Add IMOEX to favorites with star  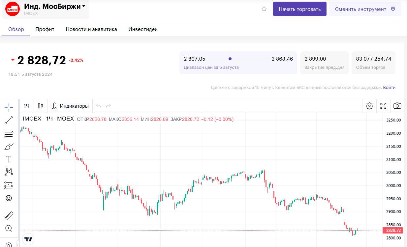pos(264,9)
